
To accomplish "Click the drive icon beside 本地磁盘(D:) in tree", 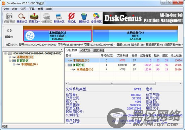I will [18, 64].
